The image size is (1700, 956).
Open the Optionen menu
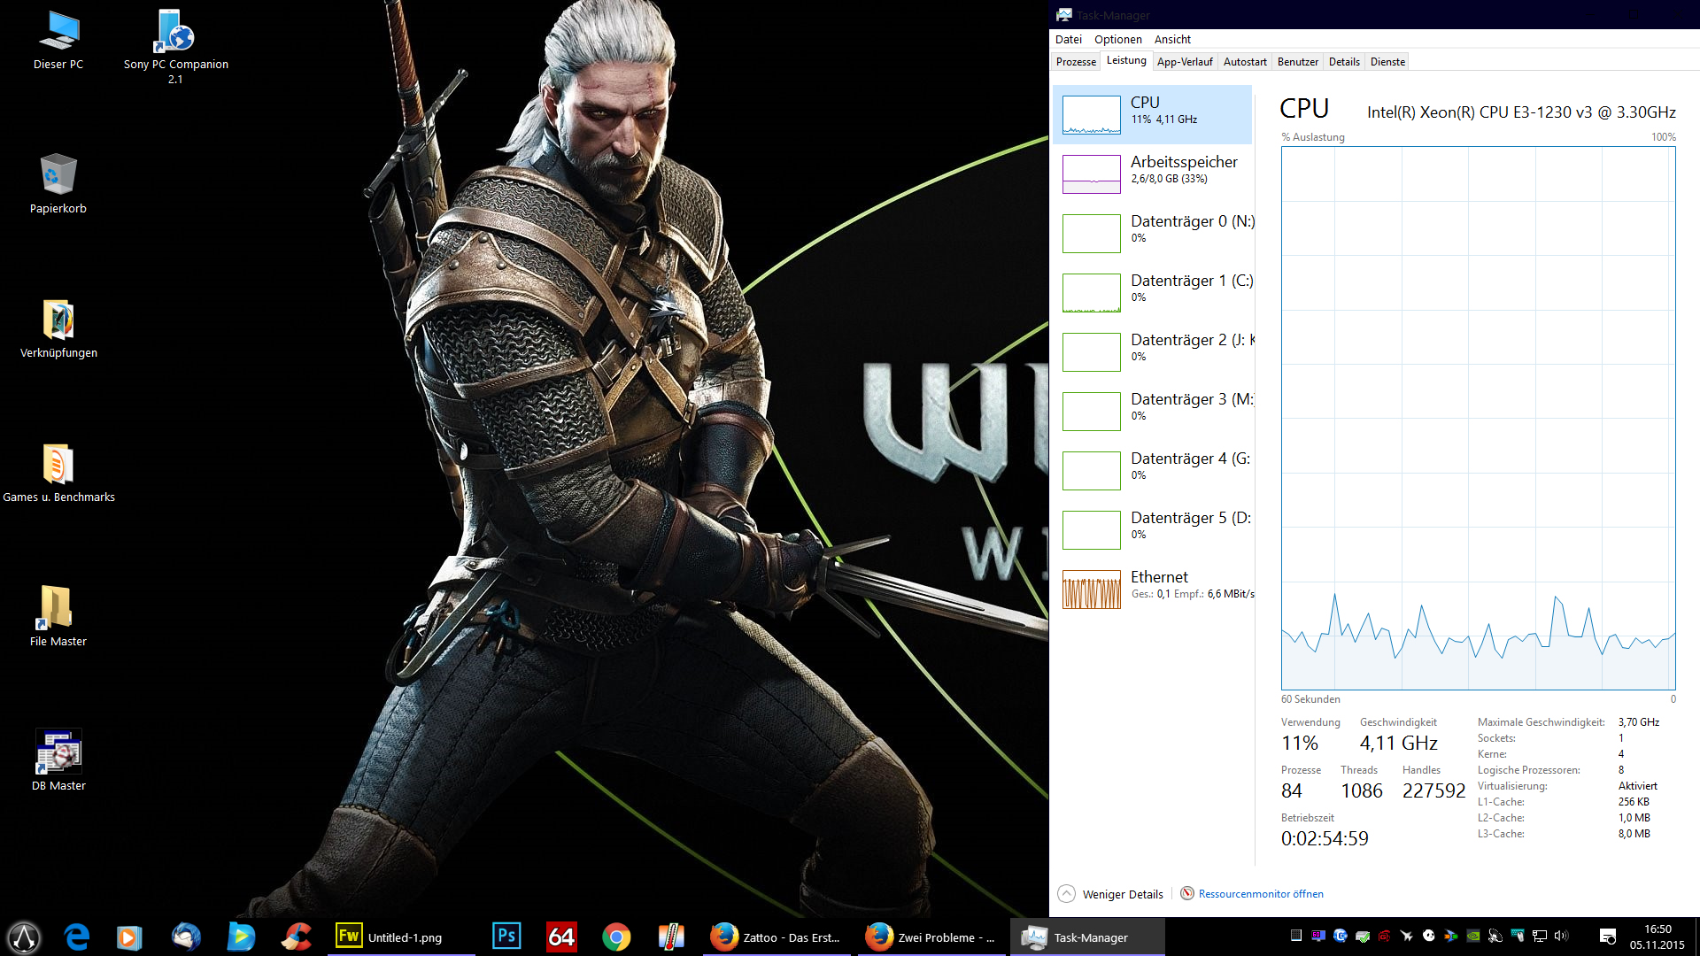pos(1117,40)
